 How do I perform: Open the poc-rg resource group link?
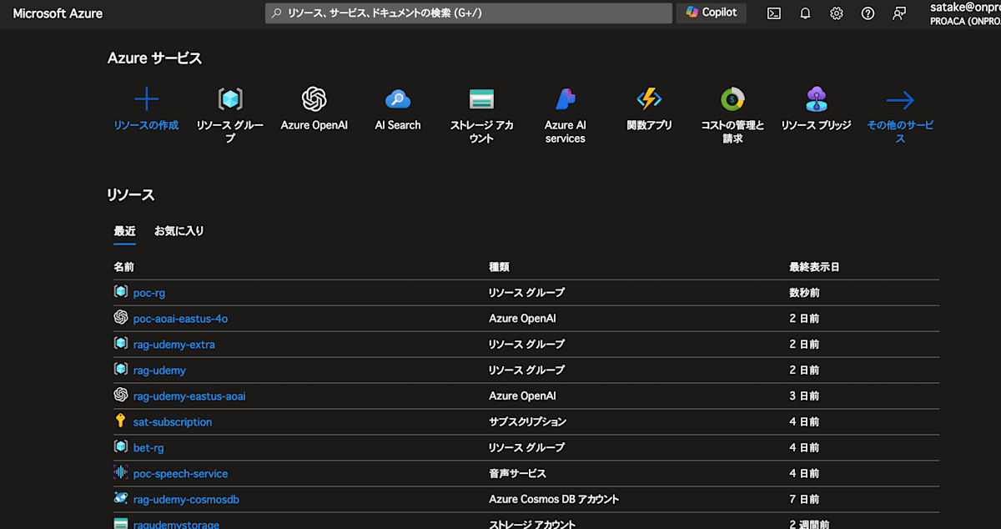pyautogui.click(x=149, y=293)
